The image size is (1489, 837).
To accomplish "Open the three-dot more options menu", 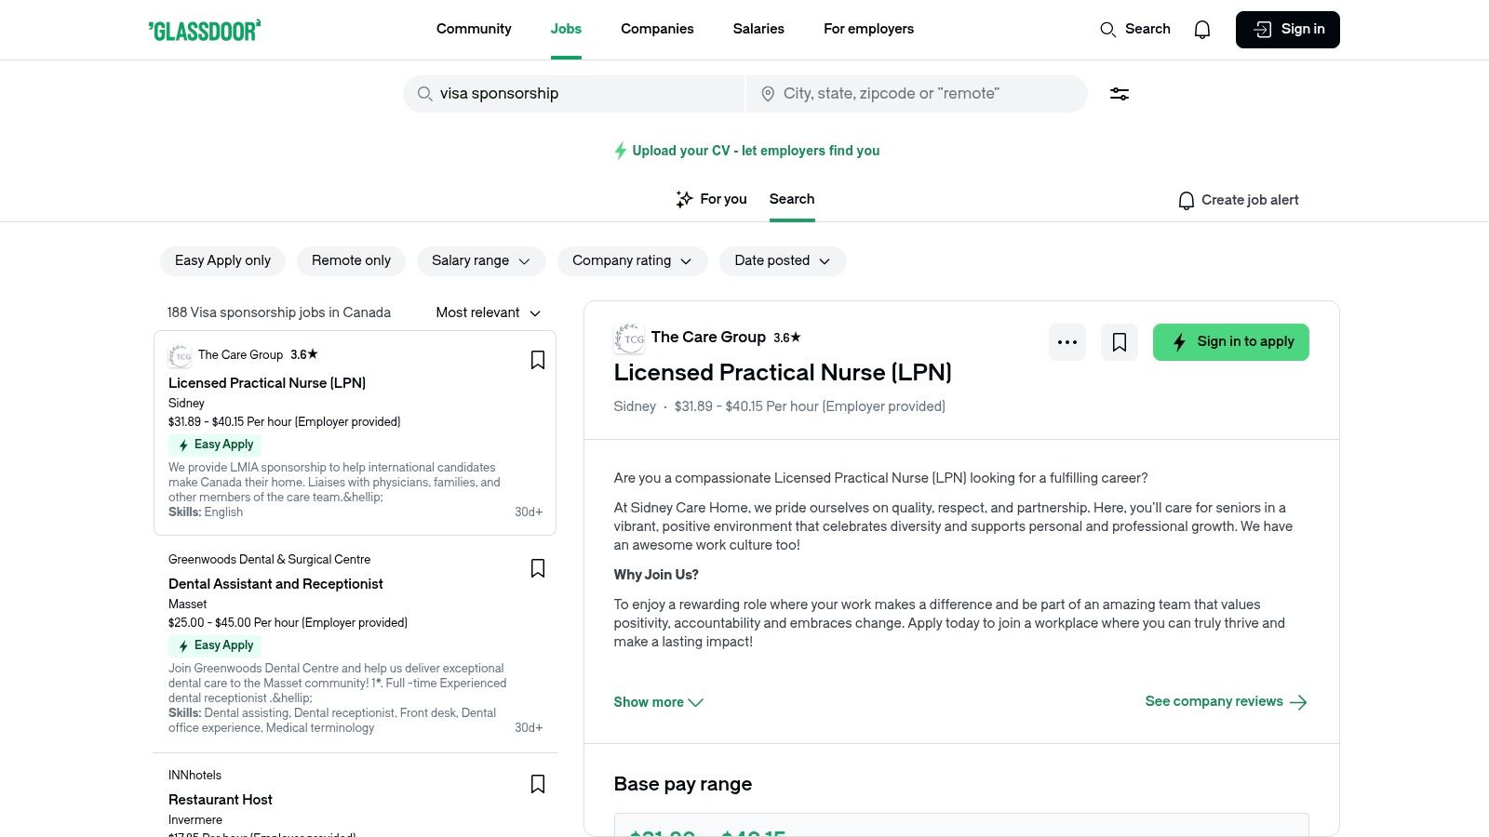I will pos(1067,342).
